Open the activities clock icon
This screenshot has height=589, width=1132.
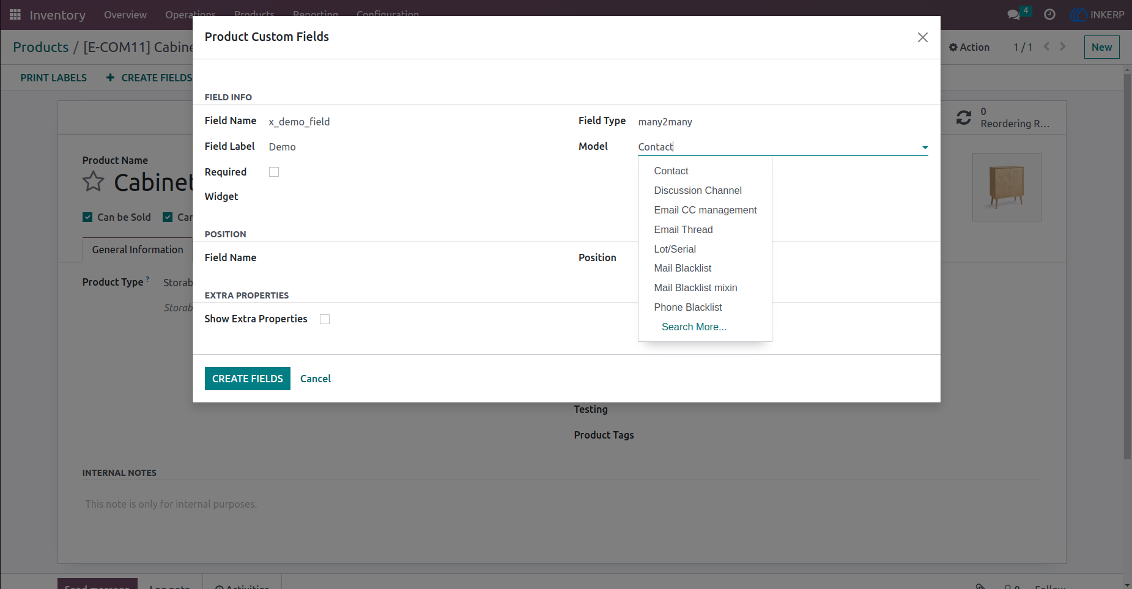[x=1049, y=15]
